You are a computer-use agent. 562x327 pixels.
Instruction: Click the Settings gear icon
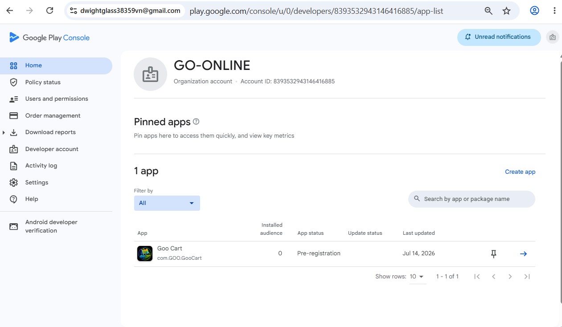[14, 183]
